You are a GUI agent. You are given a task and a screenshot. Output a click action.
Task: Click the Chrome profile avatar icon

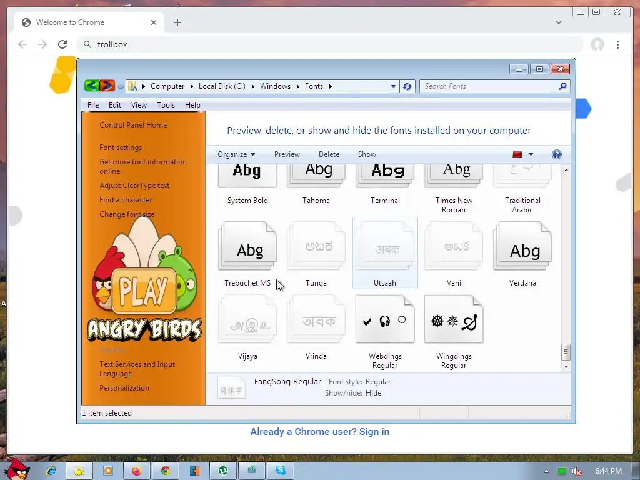point(597,44)
